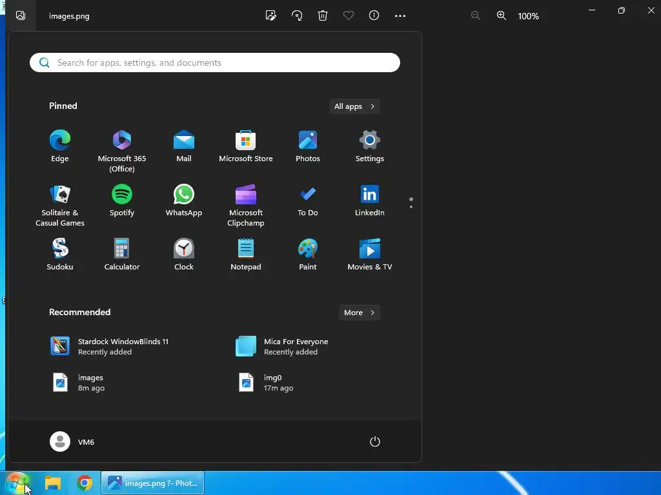
Task: Click the 100% zoom level indicator
Action: (528, 16)
